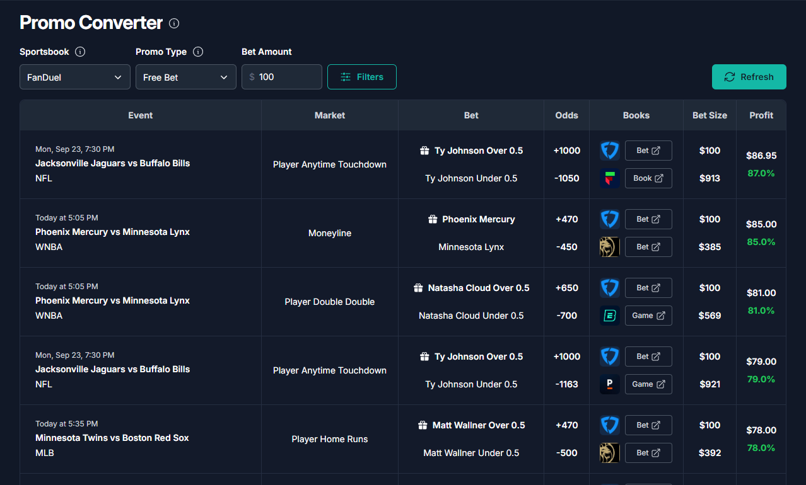Open the Free Bet promo type dropdown
Image resolution: width=806 pixels, height=485 pixels.
[186, 77]
